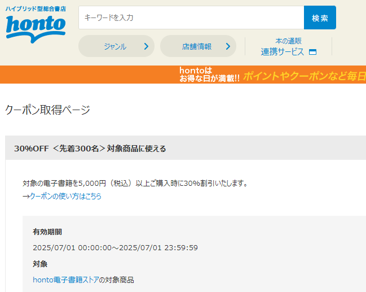366x292 pixels.
Task: Open the ジャンル genre menu
Action: tap(116, 46)
